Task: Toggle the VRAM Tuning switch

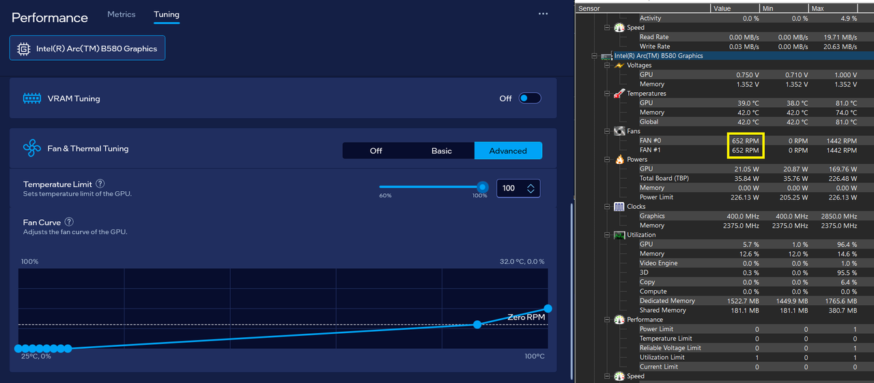Action: pos(530,98)
